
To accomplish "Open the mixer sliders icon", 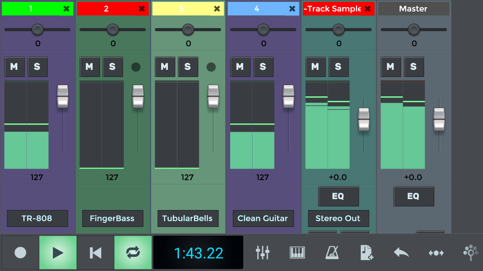I will 263,253.
